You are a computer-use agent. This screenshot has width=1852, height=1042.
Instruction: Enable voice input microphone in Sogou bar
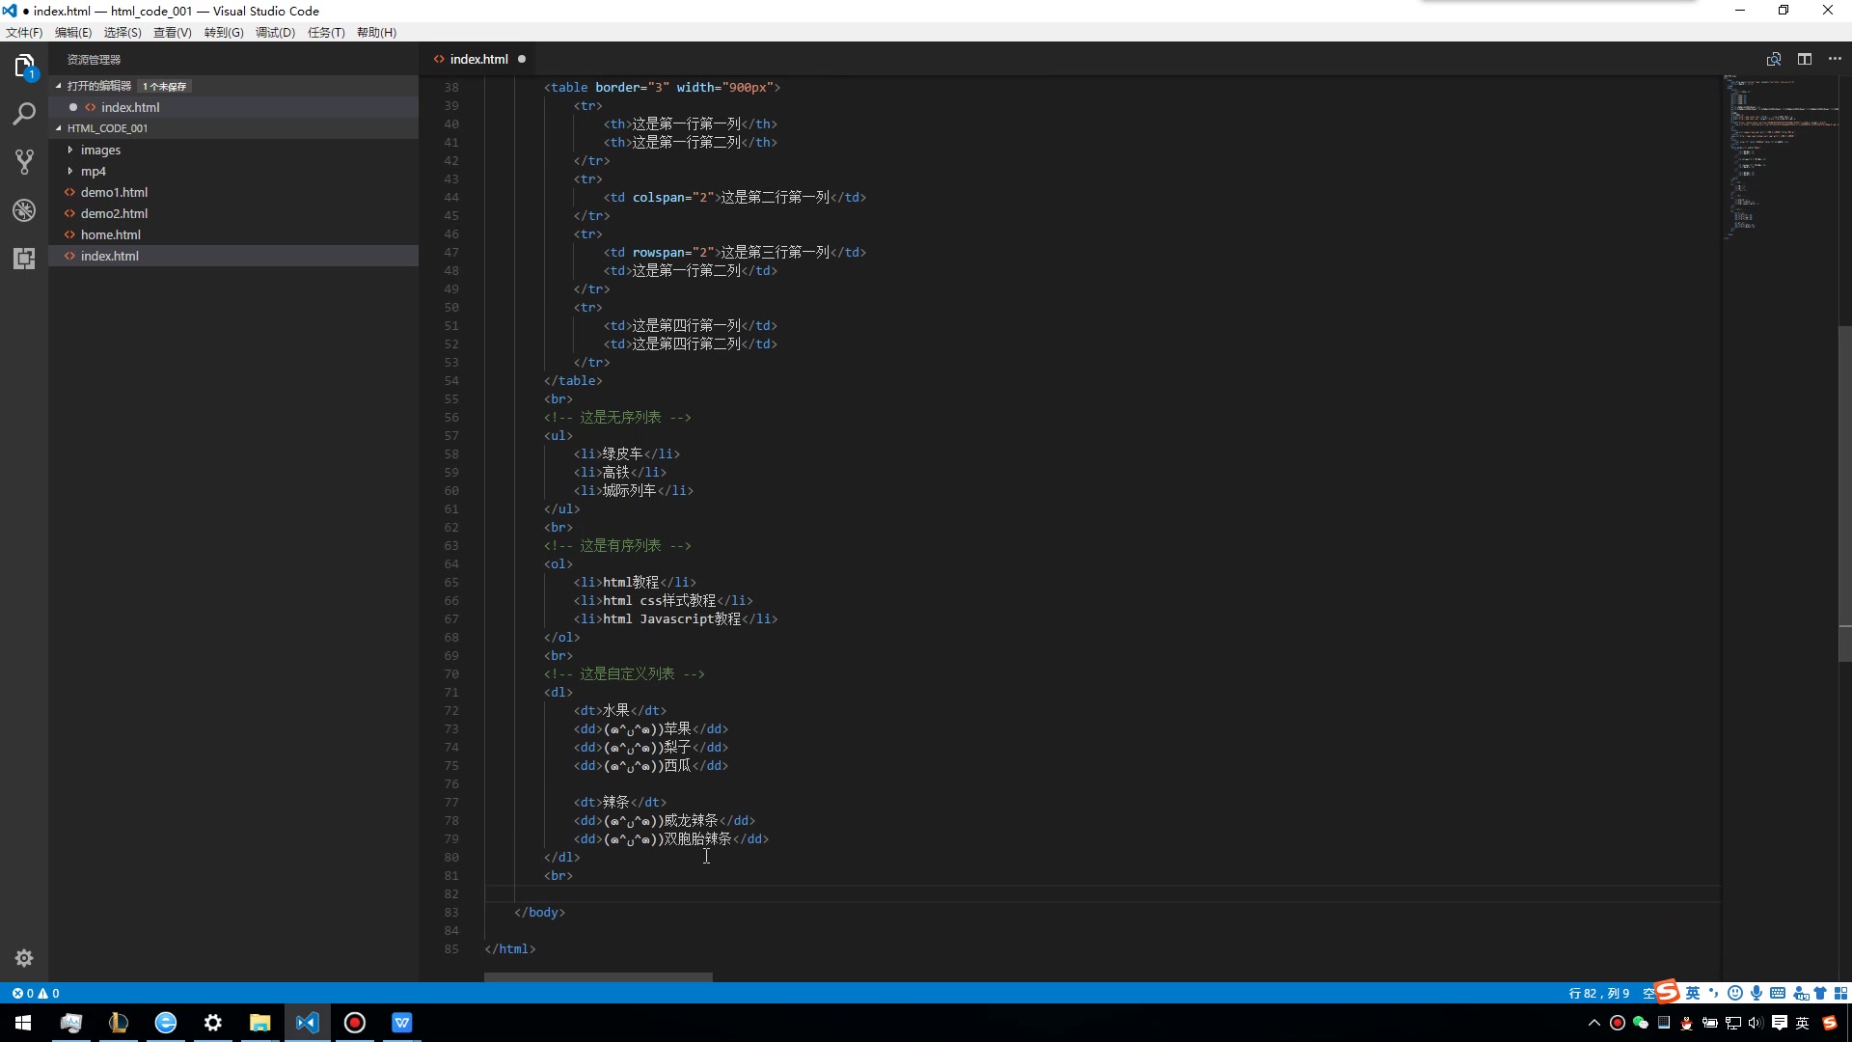tap(1756, 993)
